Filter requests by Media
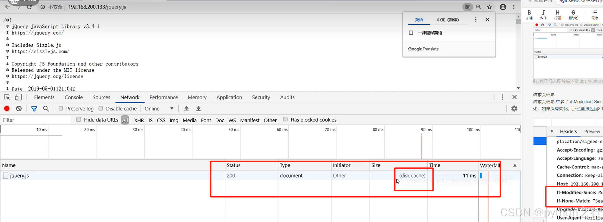The height and width of the screenshot is (222, 603). pyautogui.click(x=190, y=120)
